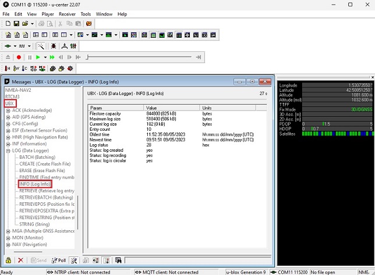The height and width of the screenshot is (275, 375).
Task: Expand the CFG (Config) tree node
Action: (x=8, y=123)
